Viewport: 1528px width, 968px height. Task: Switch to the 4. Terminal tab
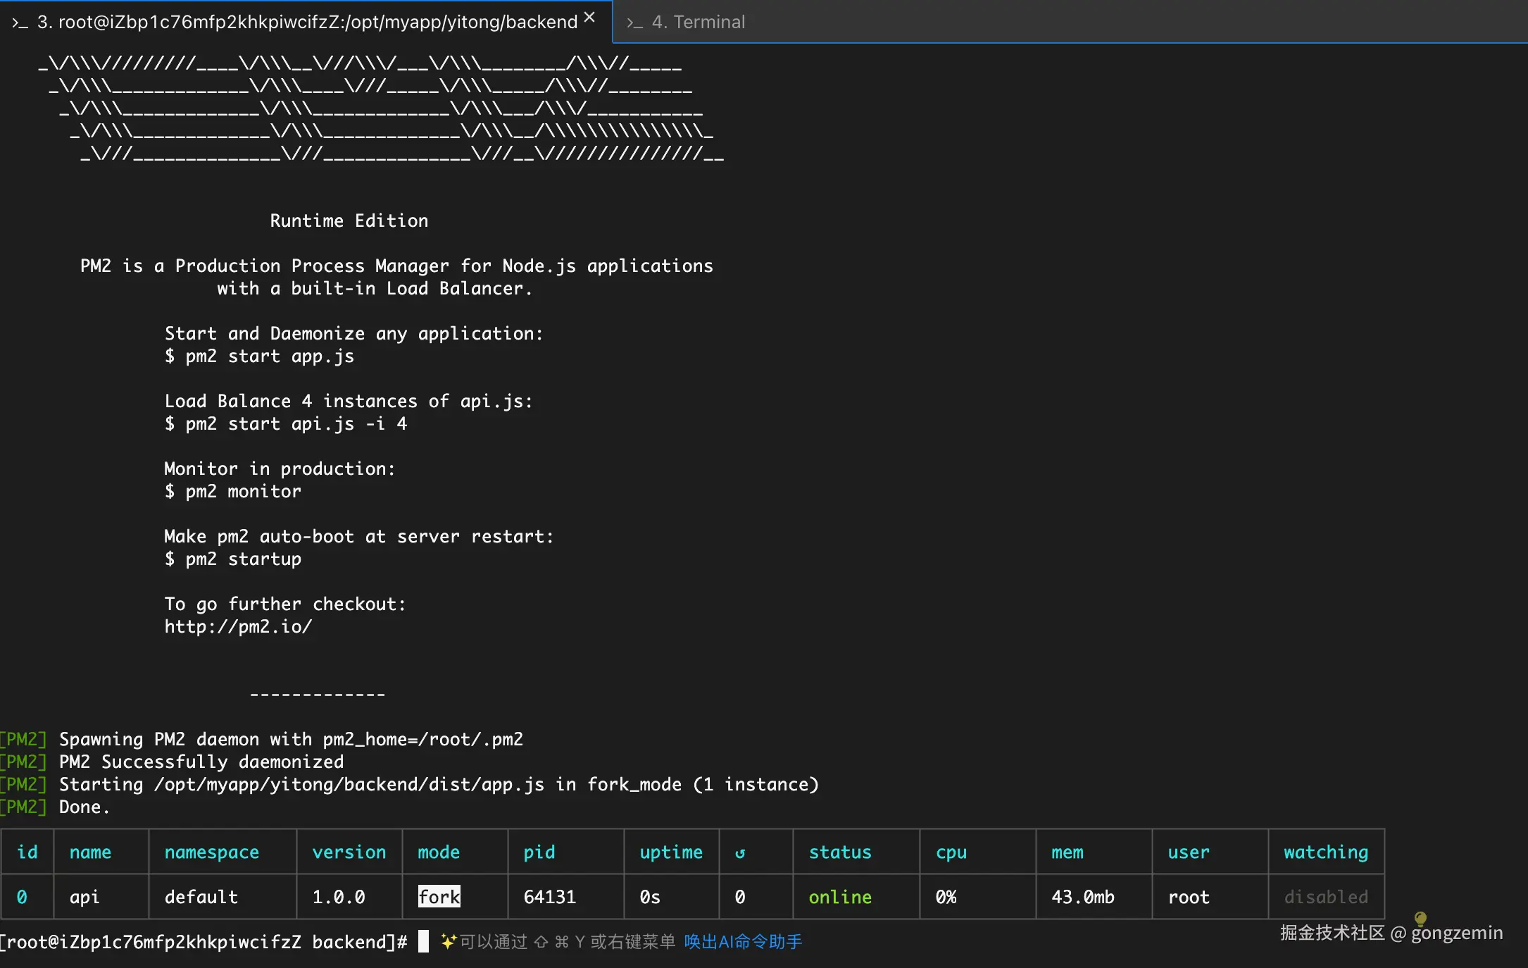[697, 22]
